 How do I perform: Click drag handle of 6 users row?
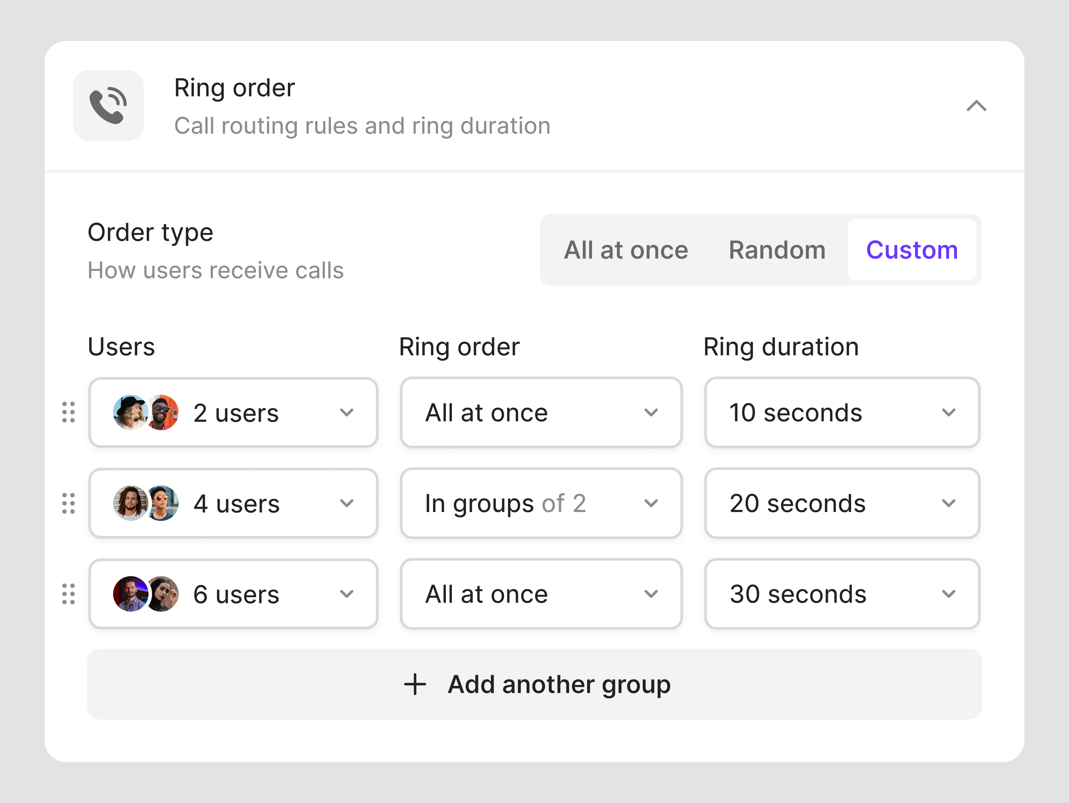(x=68, y=594)
